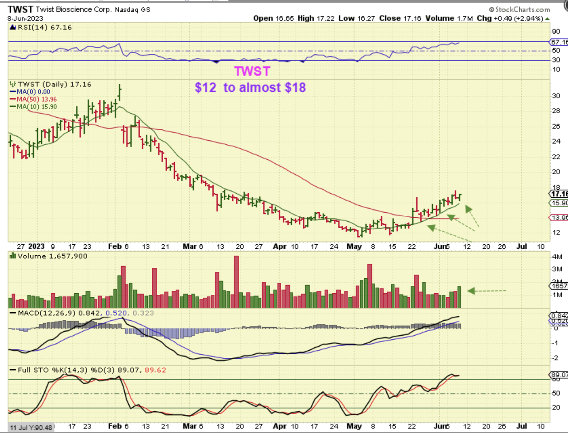This screenshot has height=433, width=568.
Task: Click the 11 Jul Y:90.48 cursor readout
Action: point(31,428)
